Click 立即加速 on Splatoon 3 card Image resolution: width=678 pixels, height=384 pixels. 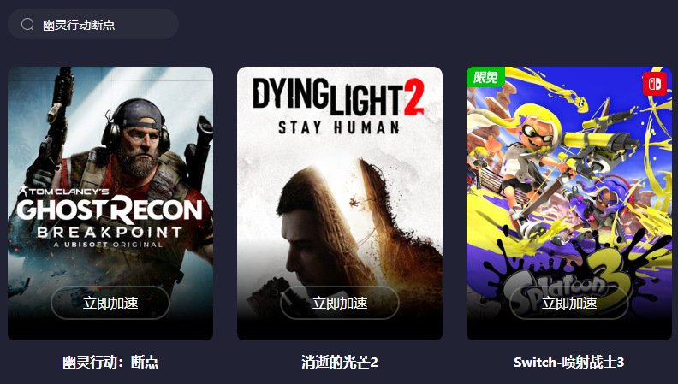pos(569,303)
